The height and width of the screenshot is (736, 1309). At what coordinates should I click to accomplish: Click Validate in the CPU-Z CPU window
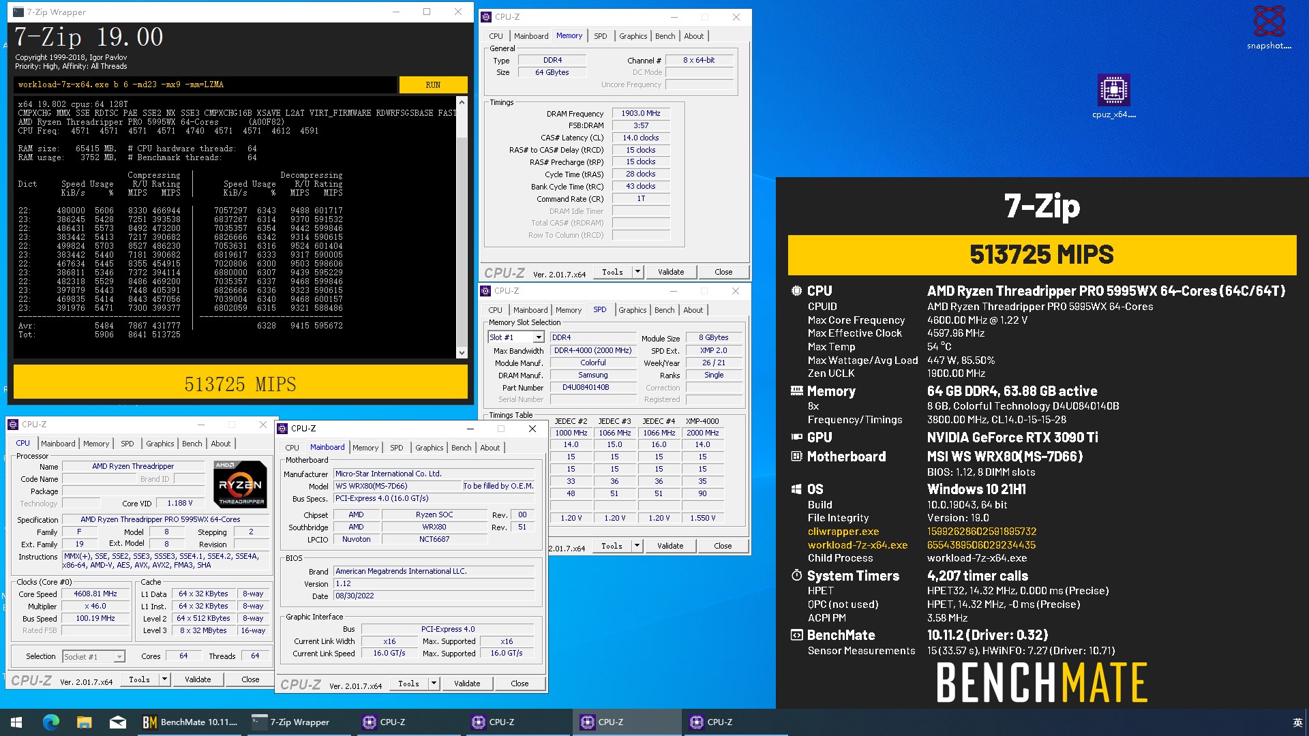(198, 679)
